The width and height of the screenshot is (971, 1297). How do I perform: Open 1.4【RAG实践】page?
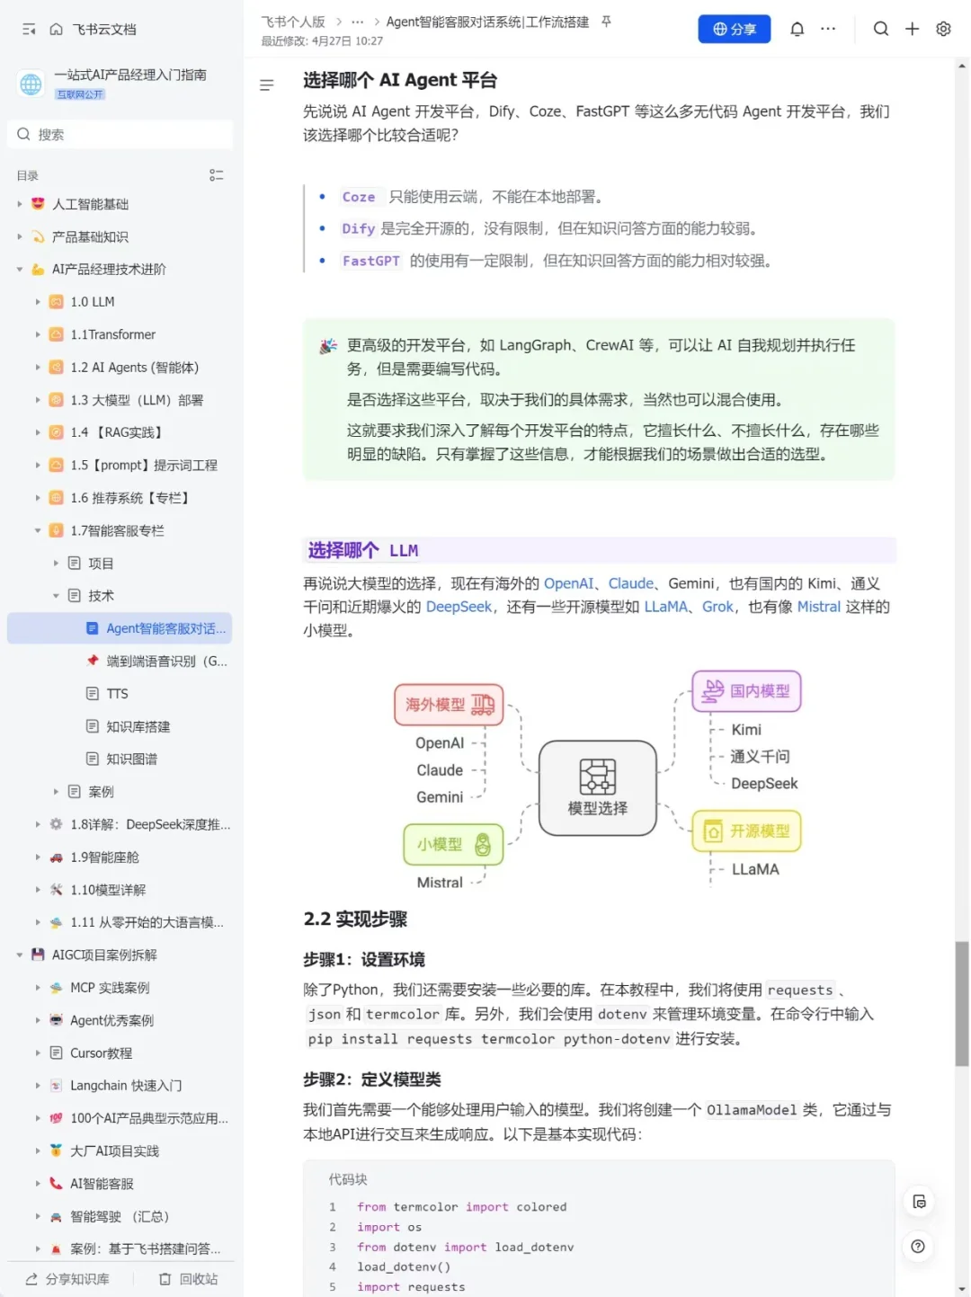pos(116,432)
